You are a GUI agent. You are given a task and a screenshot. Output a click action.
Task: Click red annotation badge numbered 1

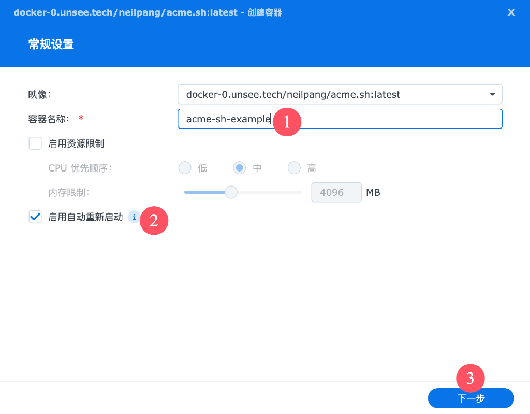(287, 122)
